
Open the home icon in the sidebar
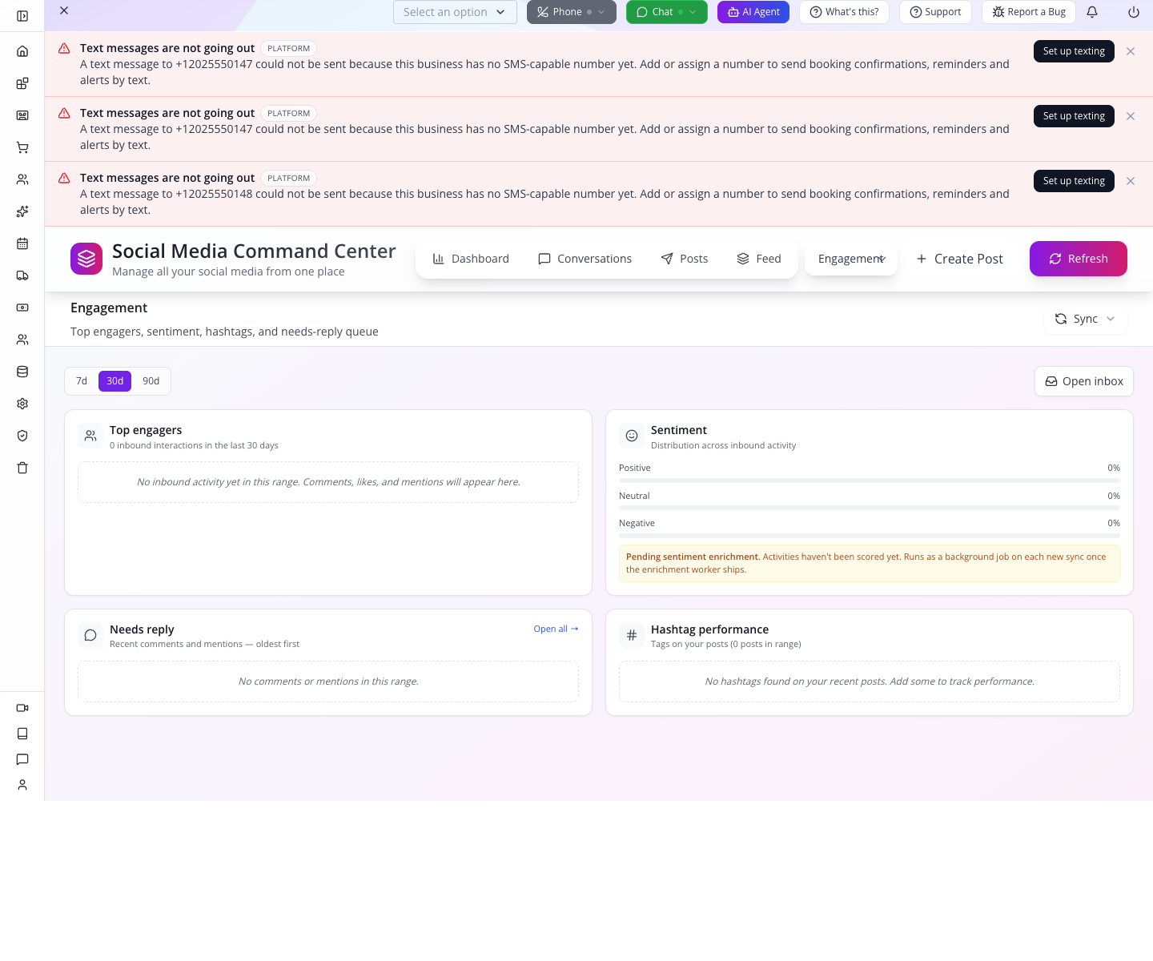point(22,51)
